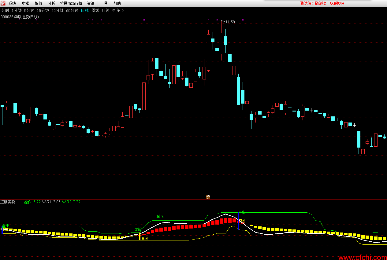Select the 日线 daily period tab
This screenshot has width=387, height=260.
85,10
